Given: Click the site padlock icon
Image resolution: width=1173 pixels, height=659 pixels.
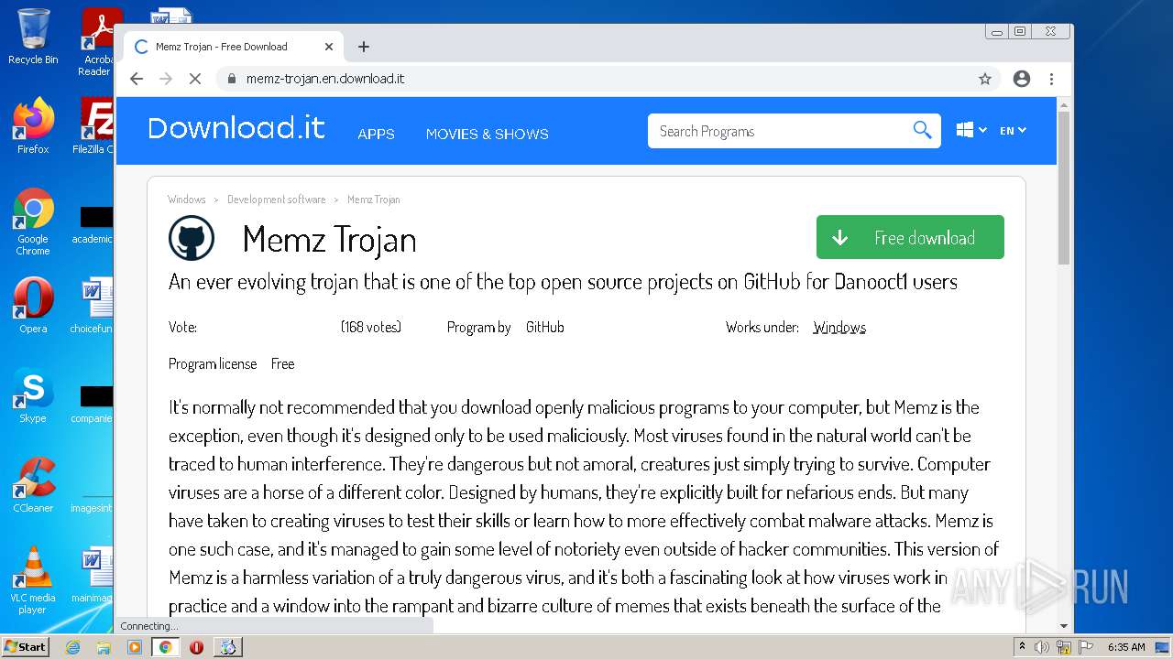Looking at the screenshot, I should (232, 79).
